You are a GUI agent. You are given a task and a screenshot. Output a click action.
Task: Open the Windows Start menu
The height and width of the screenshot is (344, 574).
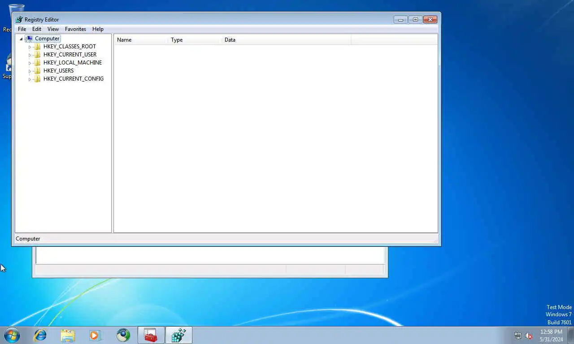[12, 335]
